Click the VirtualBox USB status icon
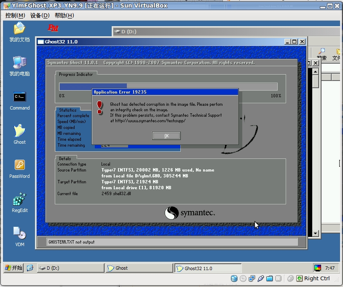Viewport: 343px width, 287px height. click(x=260, y=279)
